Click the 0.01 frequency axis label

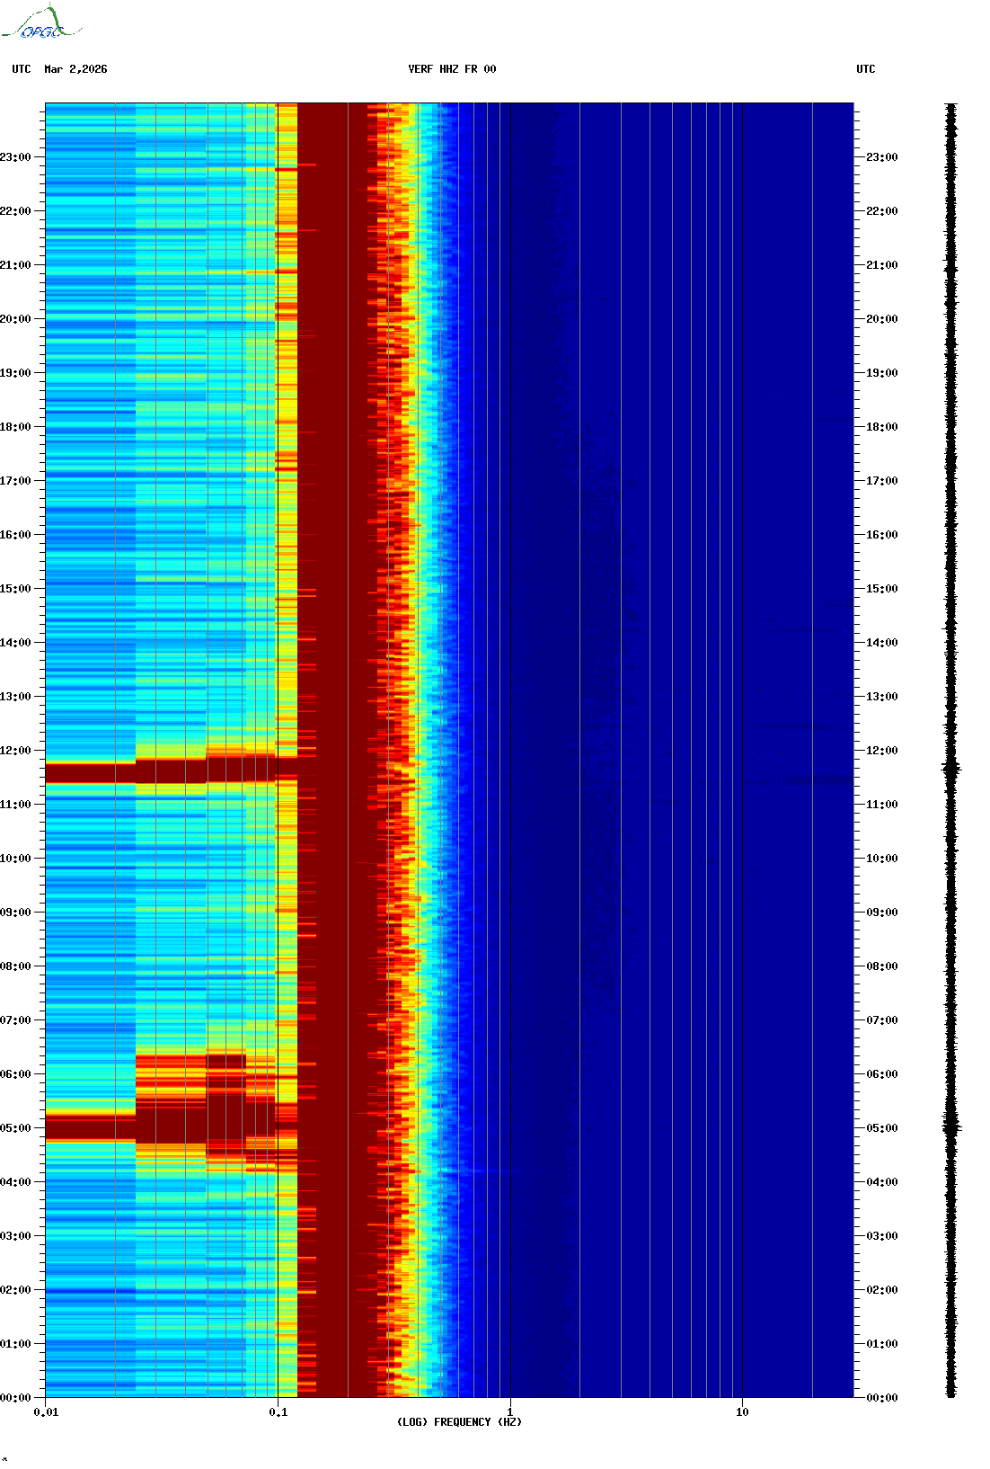[46, 1412]
